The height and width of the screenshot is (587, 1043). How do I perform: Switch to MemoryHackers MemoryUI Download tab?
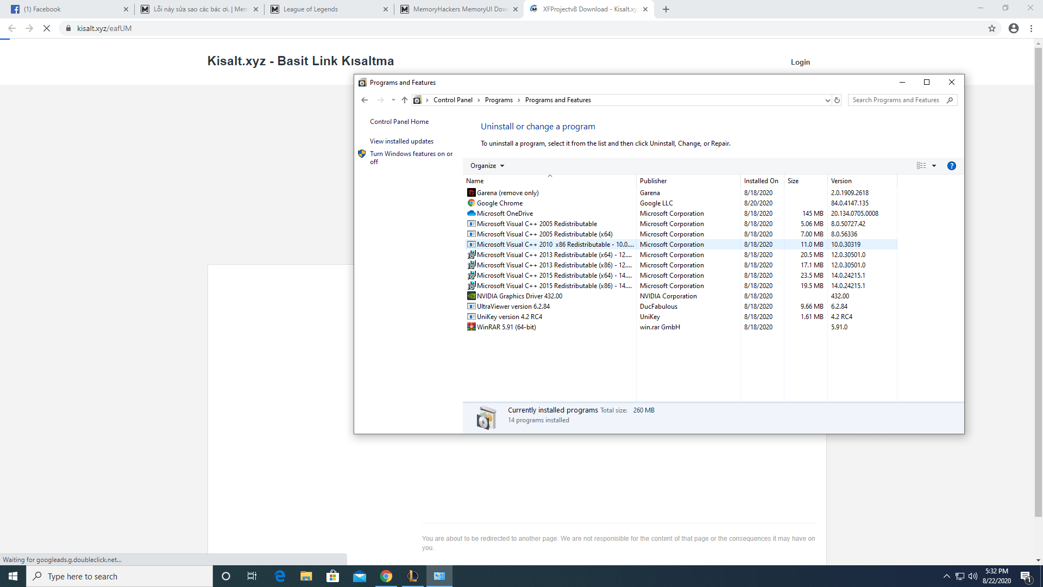tap(459, 9)
